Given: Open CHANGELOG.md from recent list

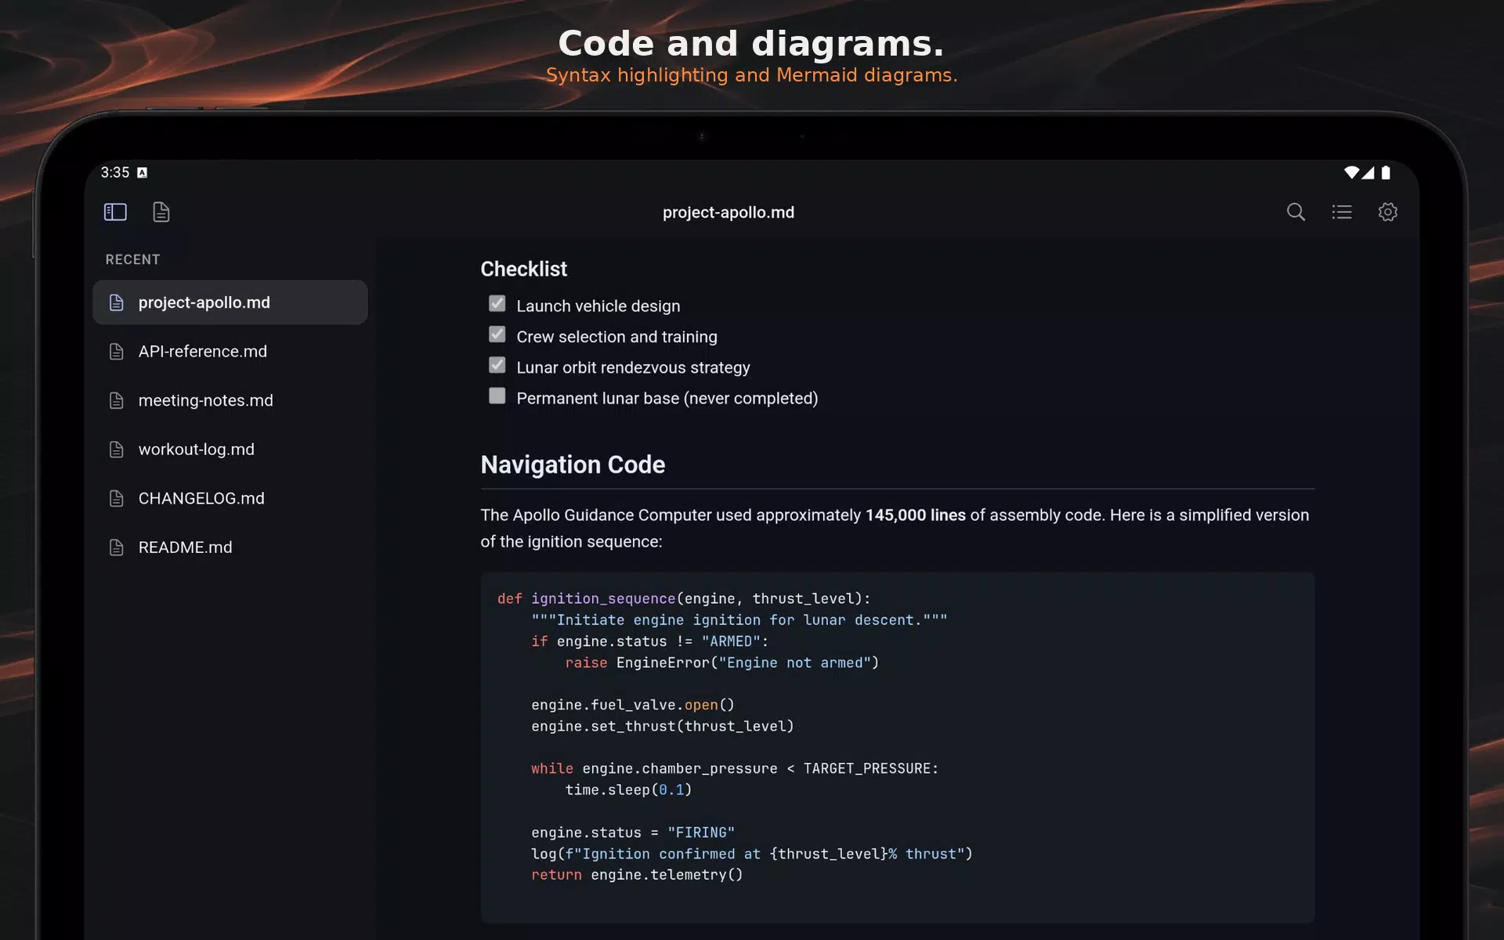Looking at the screenshot, I should point(230,498).
